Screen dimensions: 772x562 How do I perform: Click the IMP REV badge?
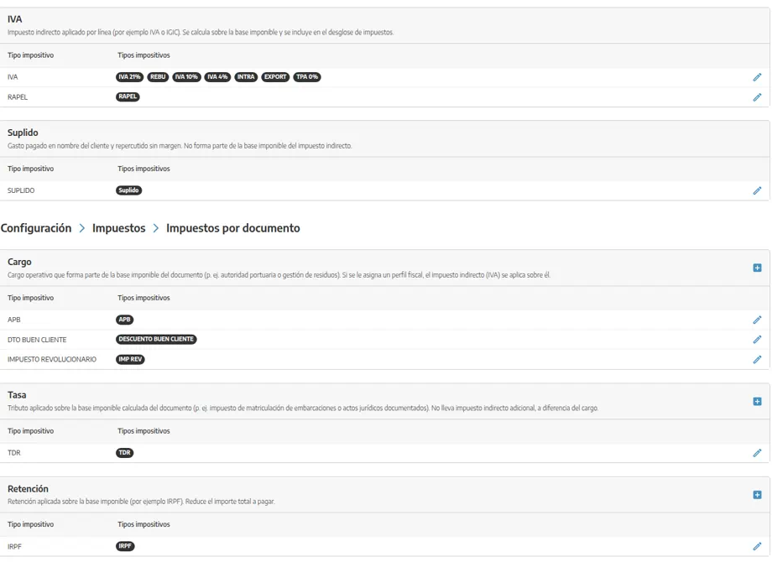[x=130, y=359]
